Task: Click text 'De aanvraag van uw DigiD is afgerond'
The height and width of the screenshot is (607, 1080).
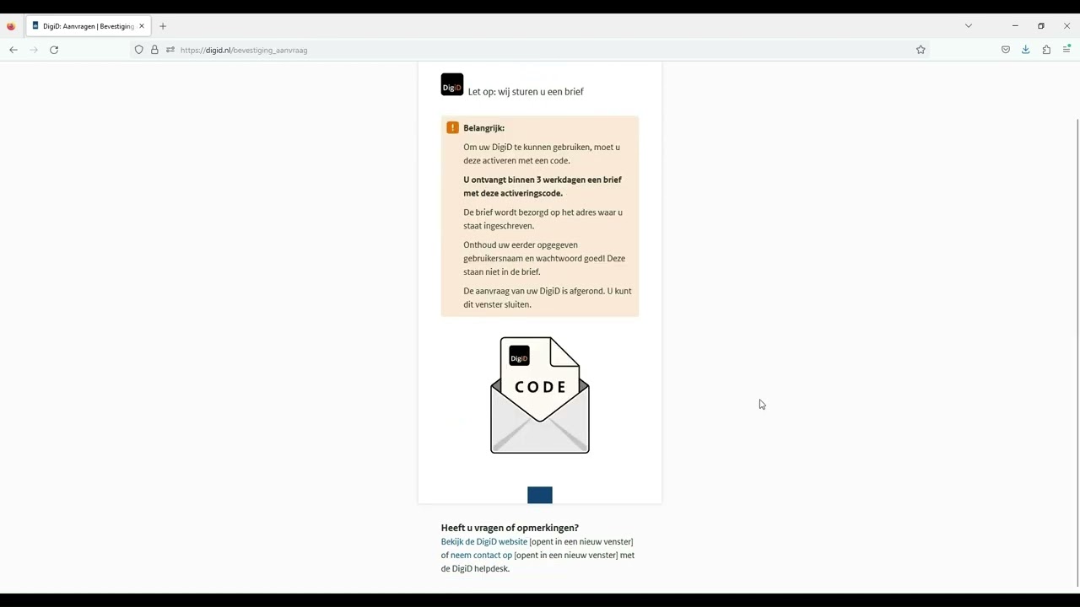Action: (533, 291)
